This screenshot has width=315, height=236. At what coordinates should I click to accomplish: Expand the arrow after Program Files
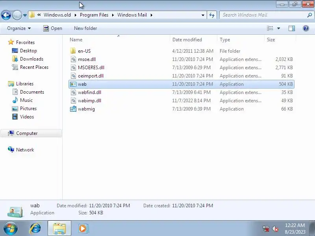(113, 15)
